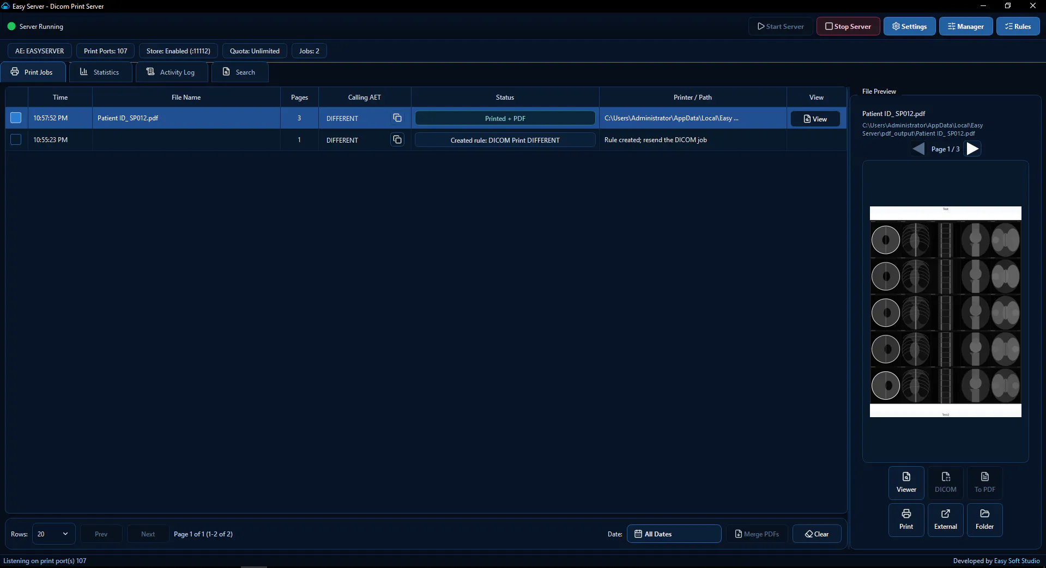
Task: Open the output Folder
Action: pos(985,520)
